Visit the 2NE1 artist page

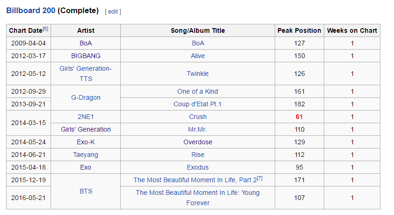86,117
